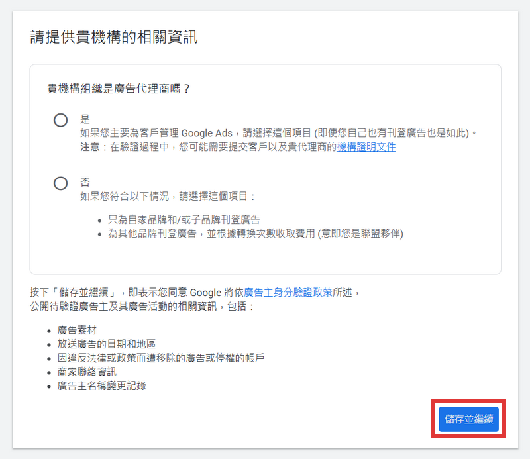
Task: Select the "是" radio button
Action: [x=61, y=120]
